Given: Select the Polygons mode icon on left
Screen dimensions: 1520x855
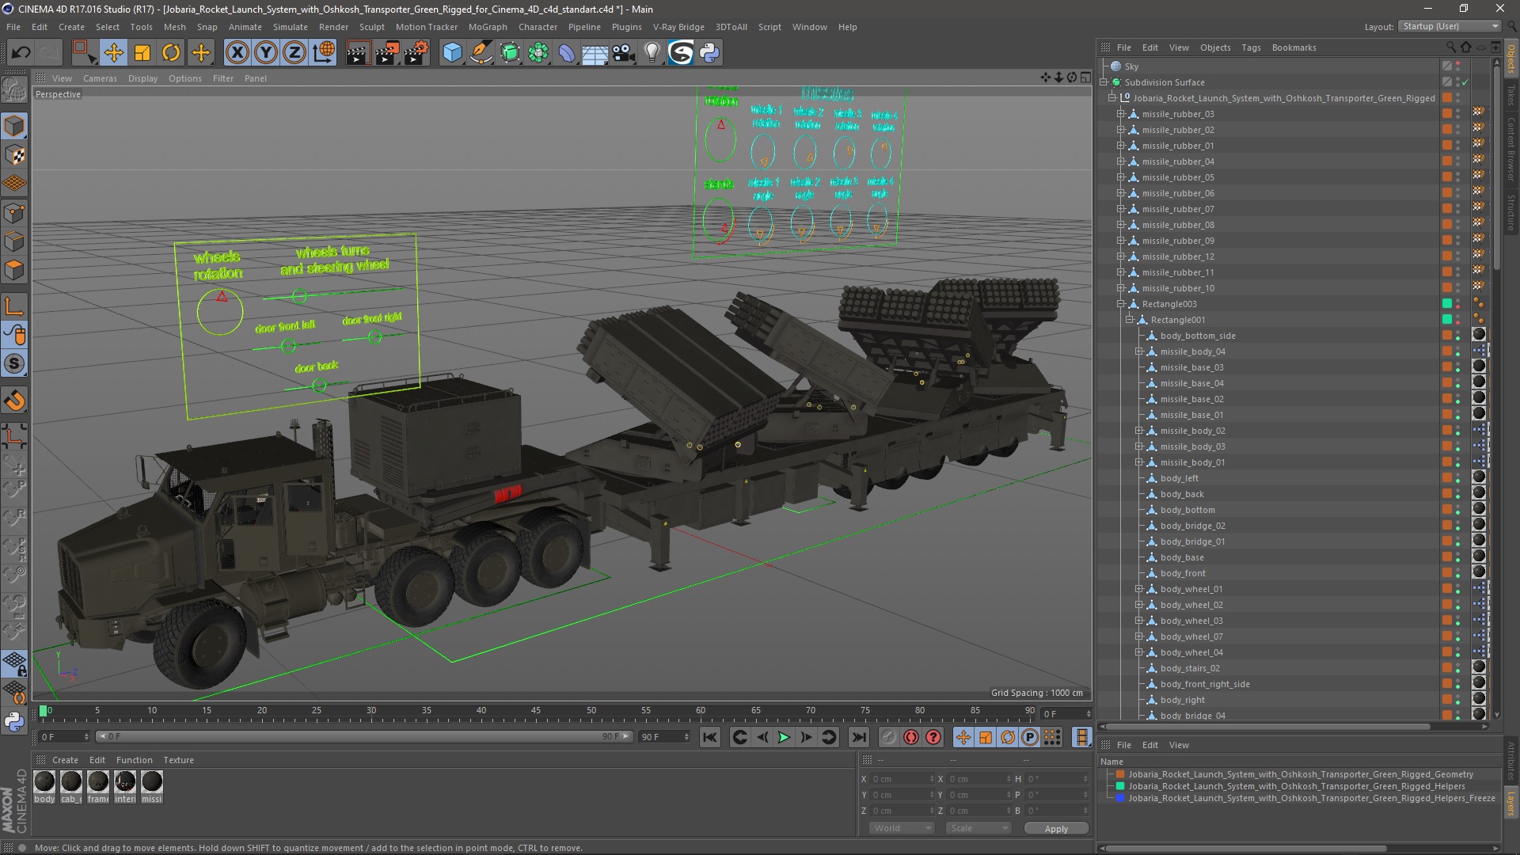Looking at the screenshot, I should point(14,270).
